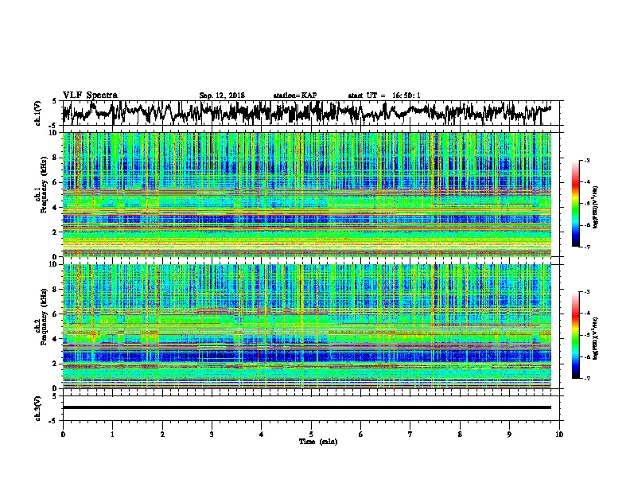Click the "Time (min)" axis label

tap(318, 442)
